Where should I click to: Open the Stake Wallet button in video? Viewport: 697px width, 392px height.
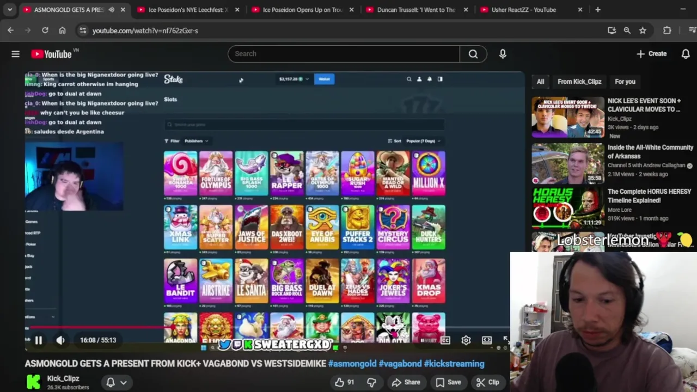pyautogui.click(x=325, y=79)
